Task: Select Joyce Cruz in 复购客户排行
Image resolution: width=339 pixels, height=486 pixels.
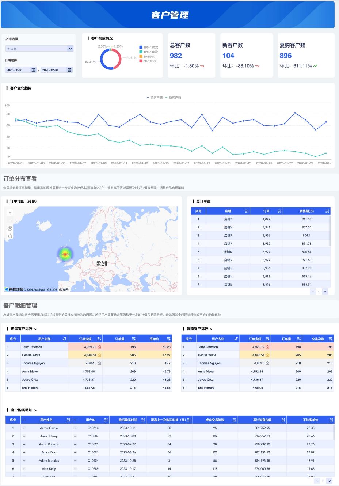Action: tap(206, 380)
